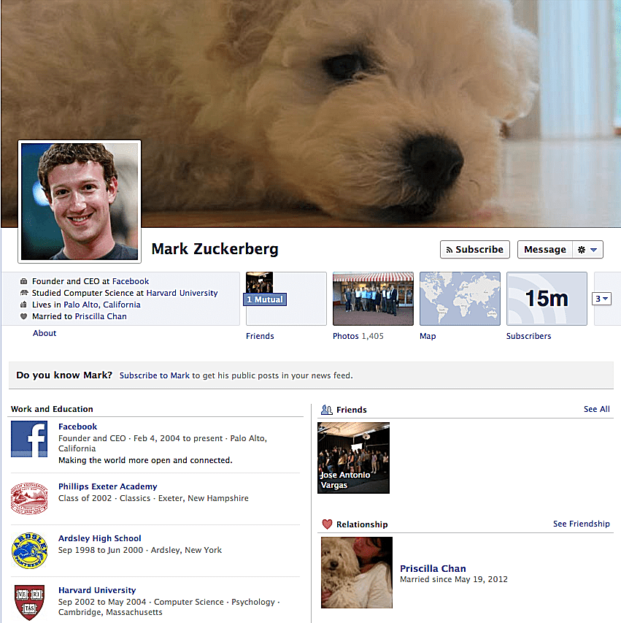Click the 'Mark Zuckerberg' profile name
The image size is (621, 623).
pos(215,249)
